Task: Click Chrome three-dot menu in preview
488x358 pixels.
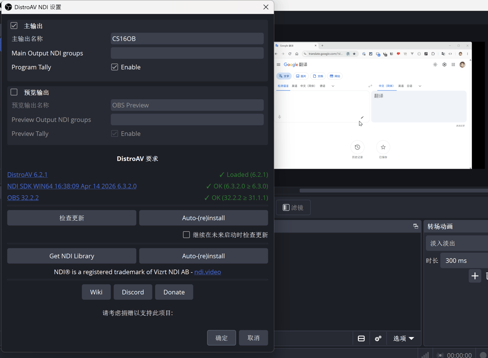Action: [x=467, y=54]
